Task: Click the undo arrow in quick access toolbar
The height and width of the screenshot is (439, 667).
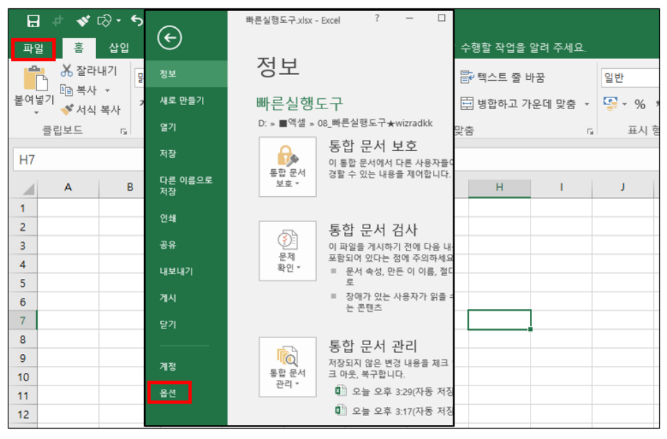Action: coord(137,20)
